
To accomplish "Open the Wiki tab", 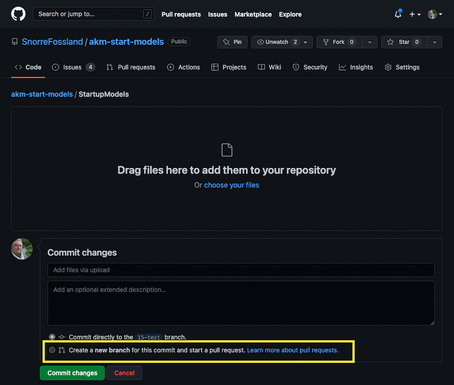I will (269, 67).
